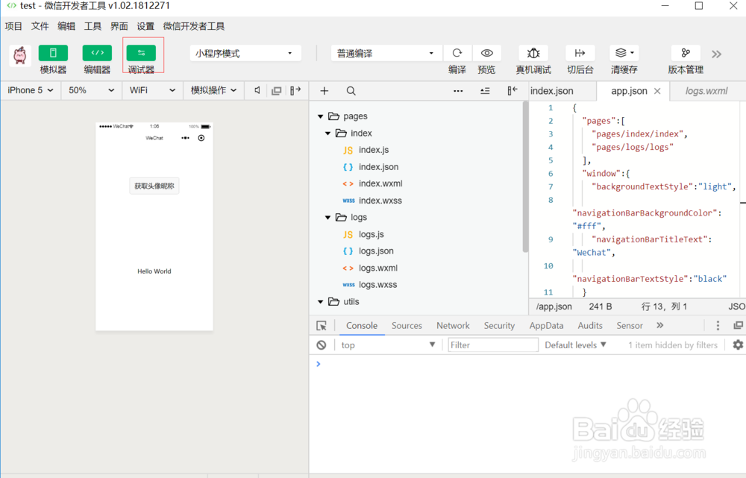
Task: Click the 预览 preview eye icon
Action: click(486, 53)
